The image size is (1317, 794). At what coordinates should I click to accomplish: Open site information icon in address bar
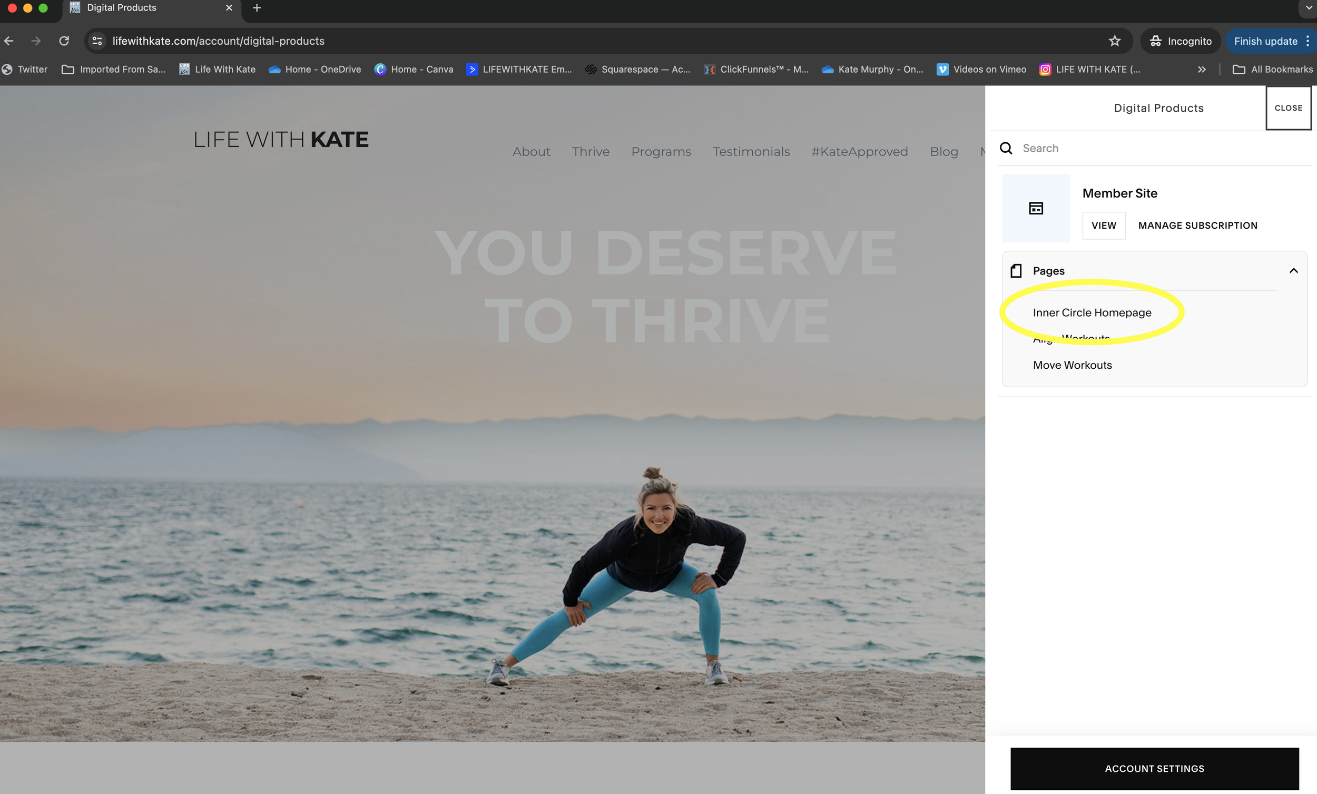click(97, 41)
